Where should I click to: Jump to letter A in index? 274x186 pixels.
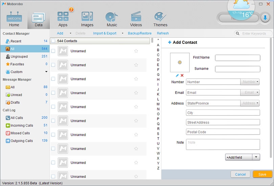click(158, 45)
